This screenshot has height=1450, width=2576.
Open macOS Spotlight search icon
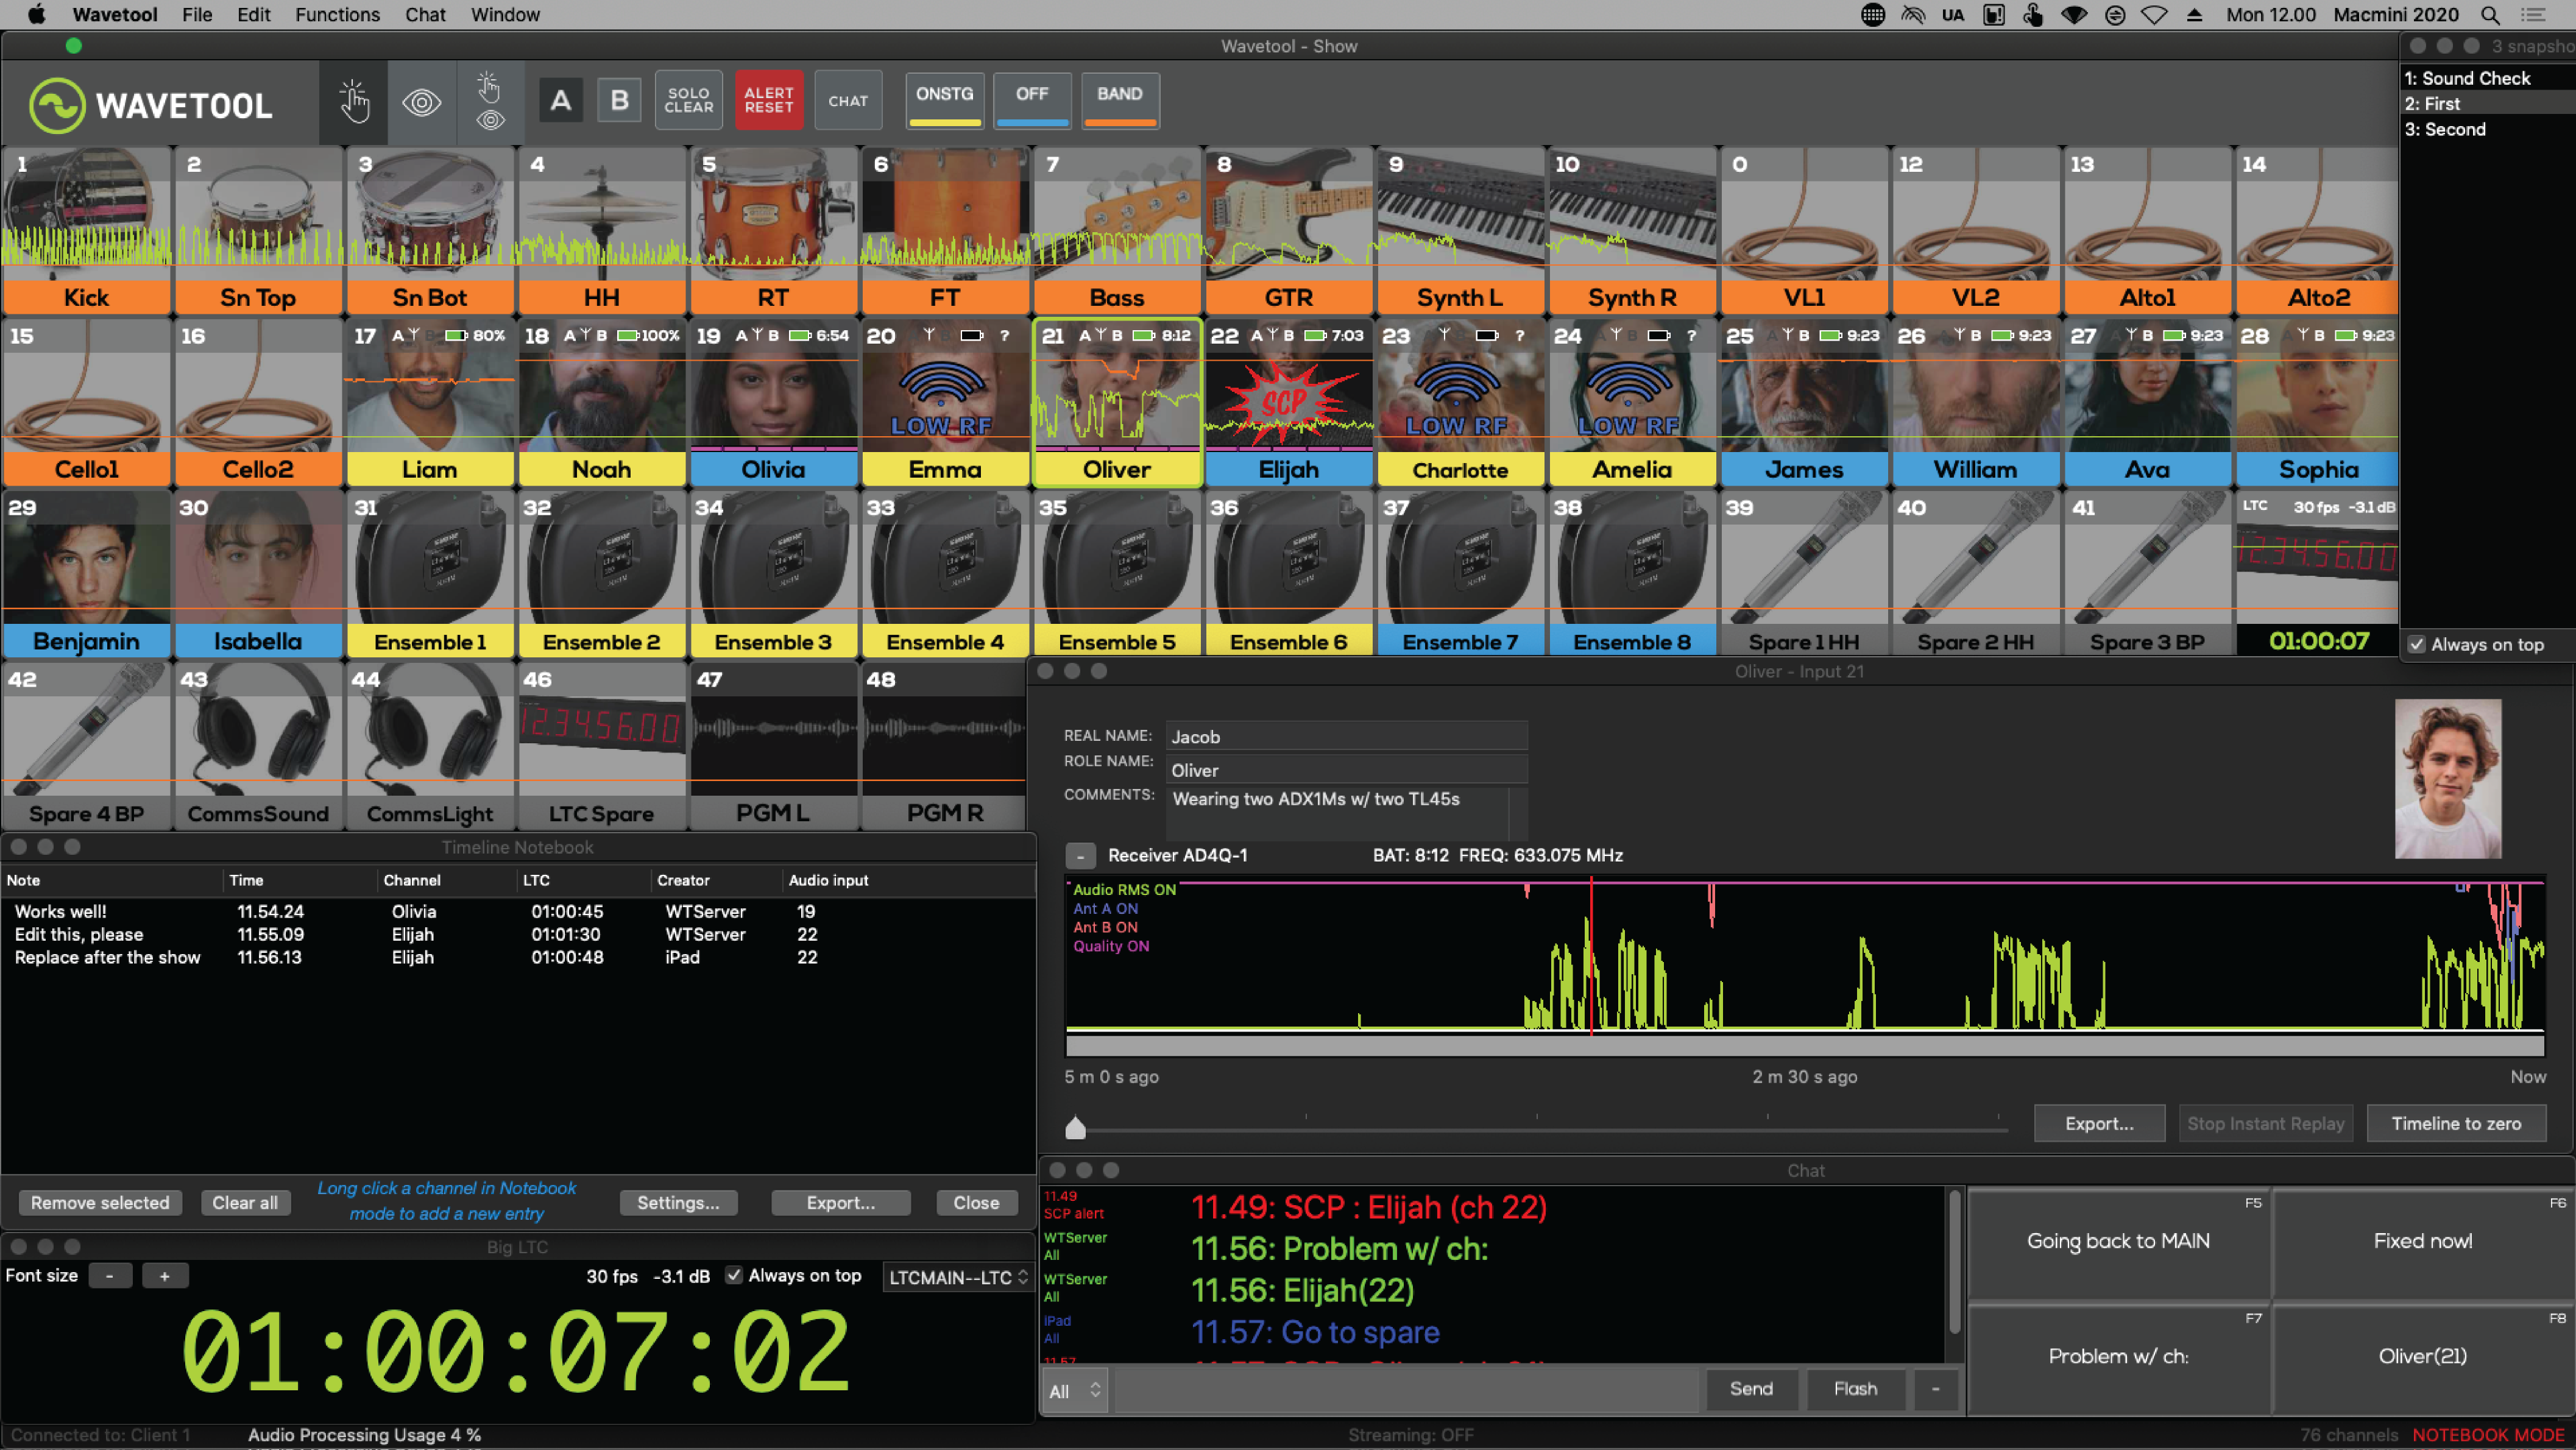pyautogui.click(x=2490, y=15)
